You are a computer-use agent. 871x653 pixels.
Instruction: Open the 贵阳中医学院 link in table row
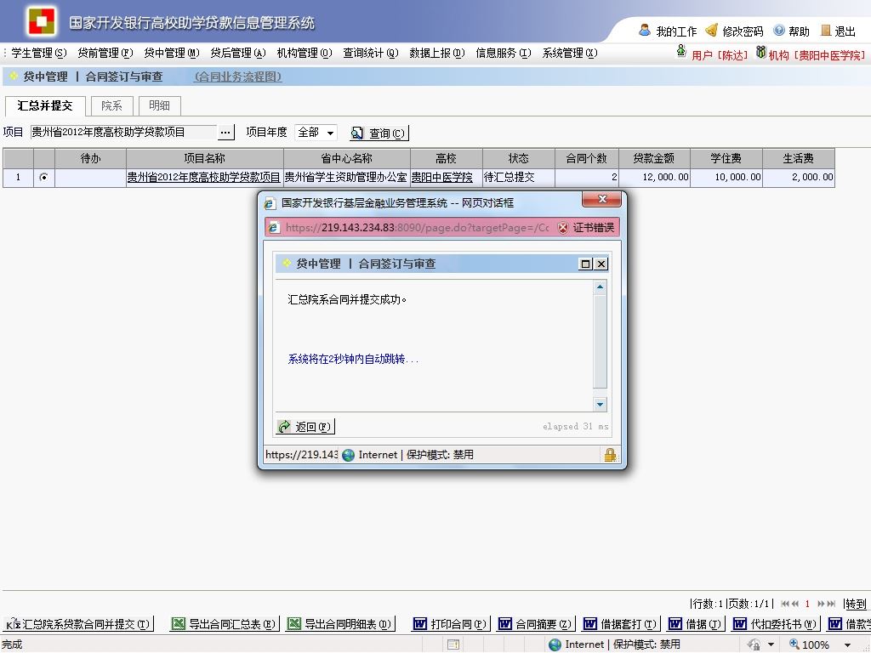pos(441,177)
